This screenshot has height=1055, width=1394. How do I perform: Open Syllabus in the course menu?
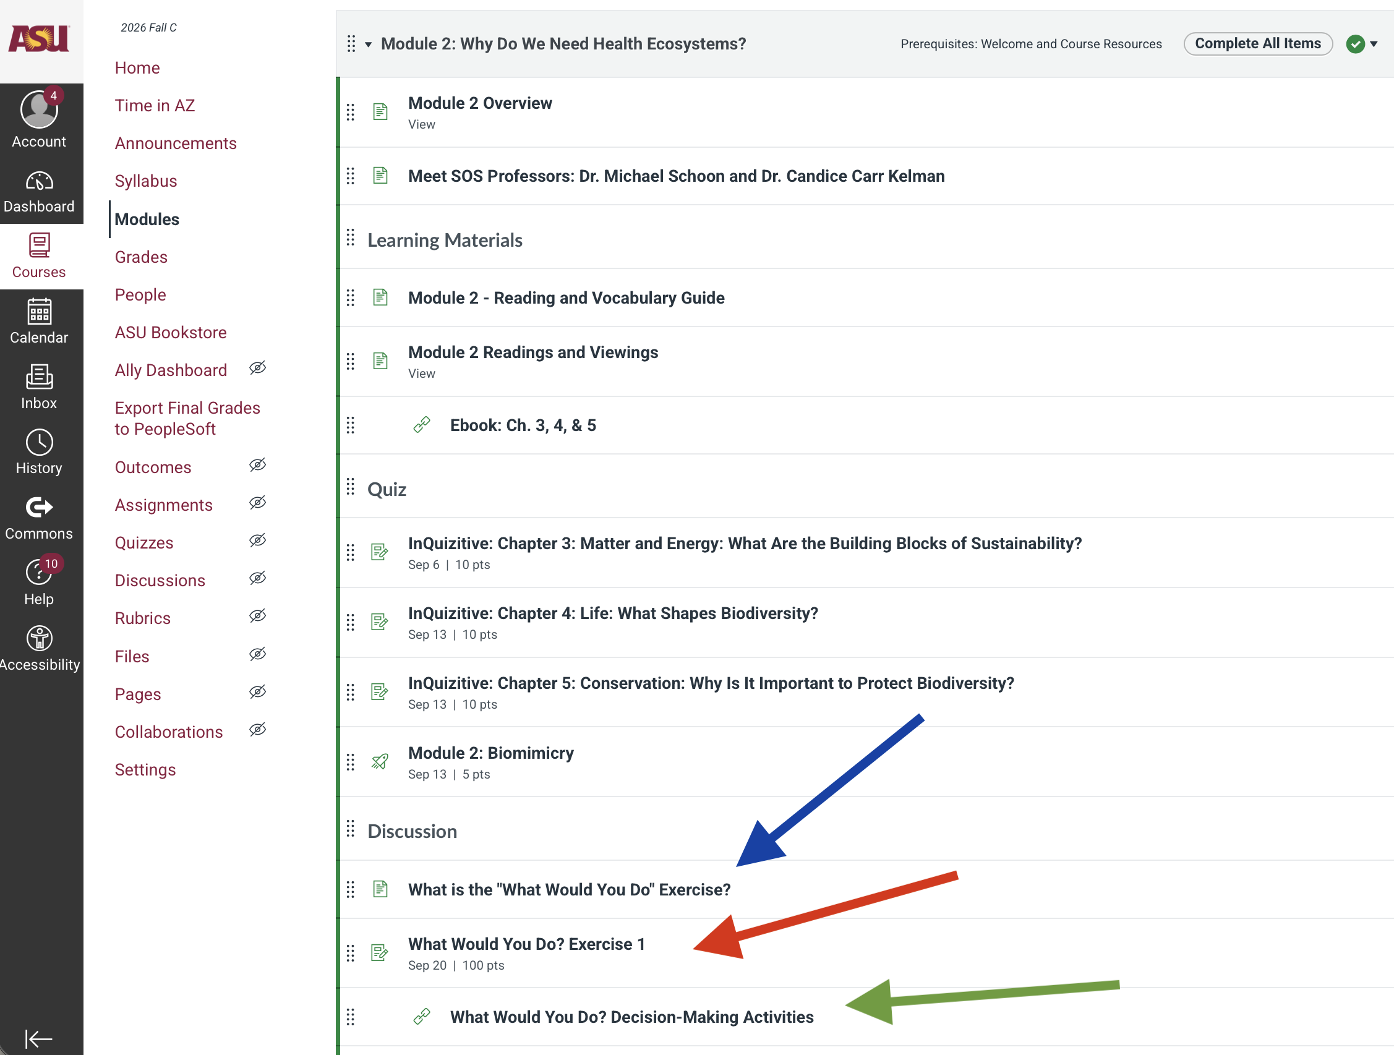(145, 182)
